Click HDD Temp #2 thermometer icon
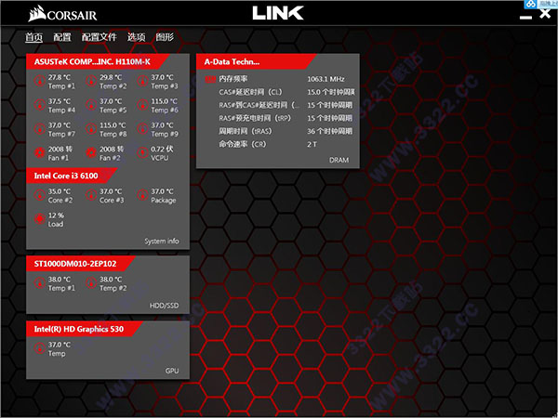 pos(91,283)
